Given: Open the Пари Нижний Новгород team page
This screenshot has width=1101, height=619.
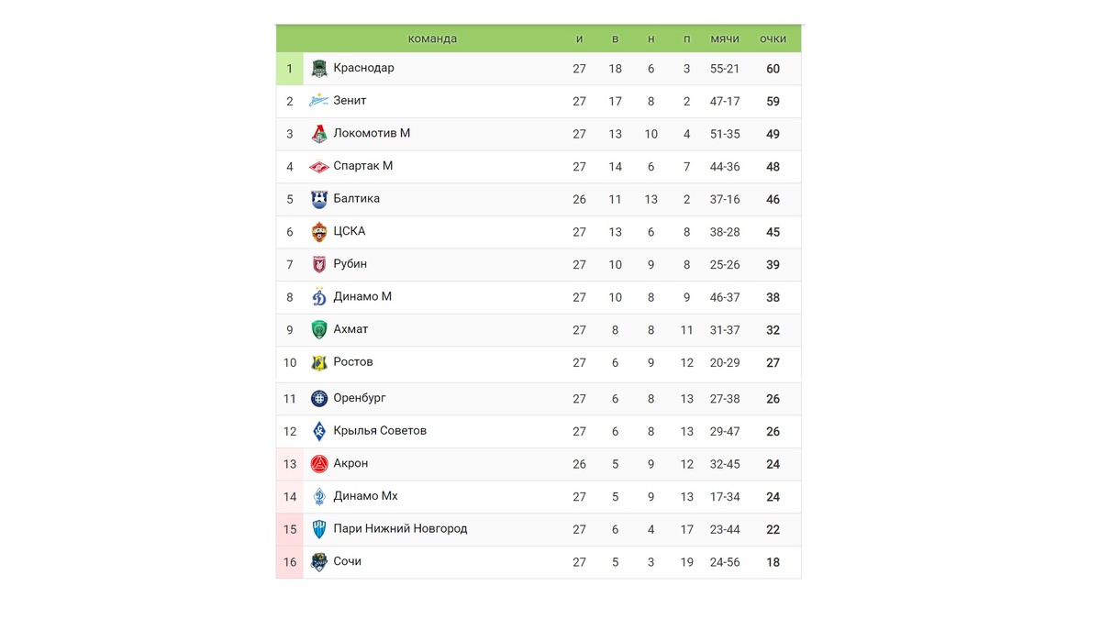Looking at the screenshot, I should point(400,529).
